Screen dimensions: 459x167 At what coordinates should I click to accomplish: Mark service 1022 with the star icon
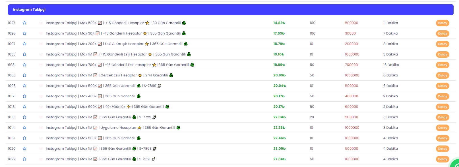coord(24,159)
